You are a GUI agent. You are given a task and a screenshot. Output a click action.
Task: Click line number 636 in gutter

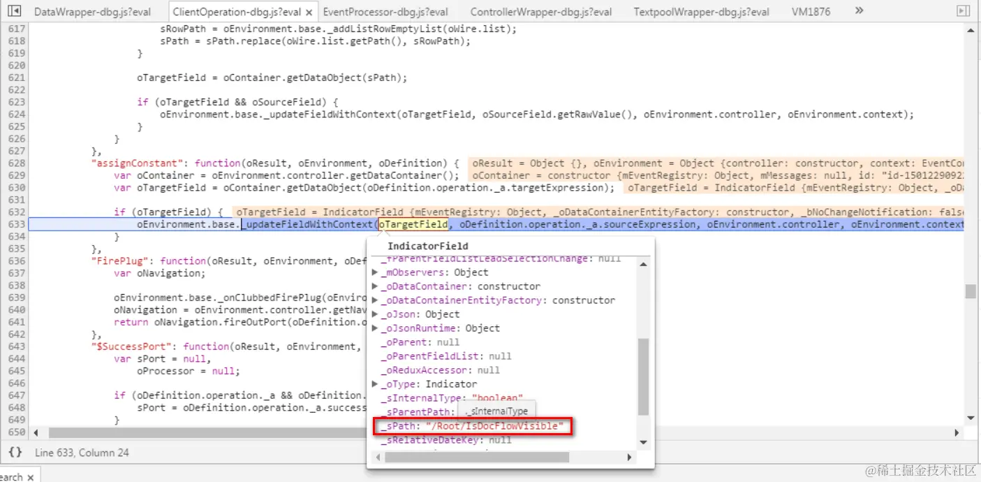tap(17, 261)
